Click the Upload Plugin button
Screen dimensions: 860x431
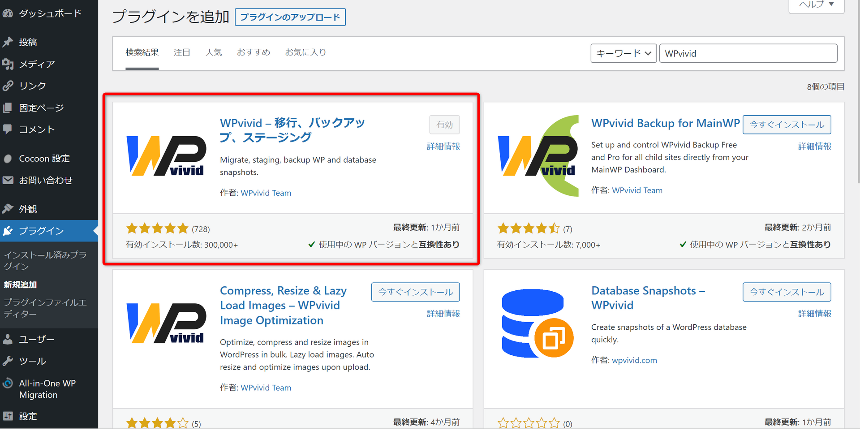click(290, 17)
